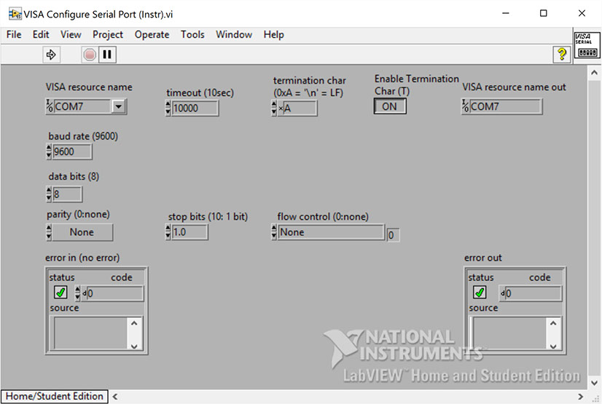Open the VISA resource name COM7 dropdown
Screen dimensions: 602x404
(x=119, y=106)
